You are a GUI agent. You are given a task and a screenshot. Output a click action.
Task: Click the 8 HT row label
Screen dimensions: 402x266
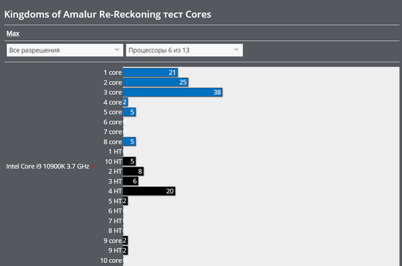115,231
